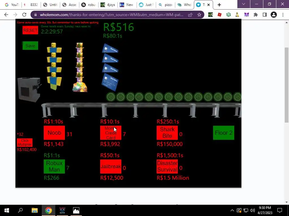
Task: Open the green hexagon extension icon
Action: (x=229, y=15)
